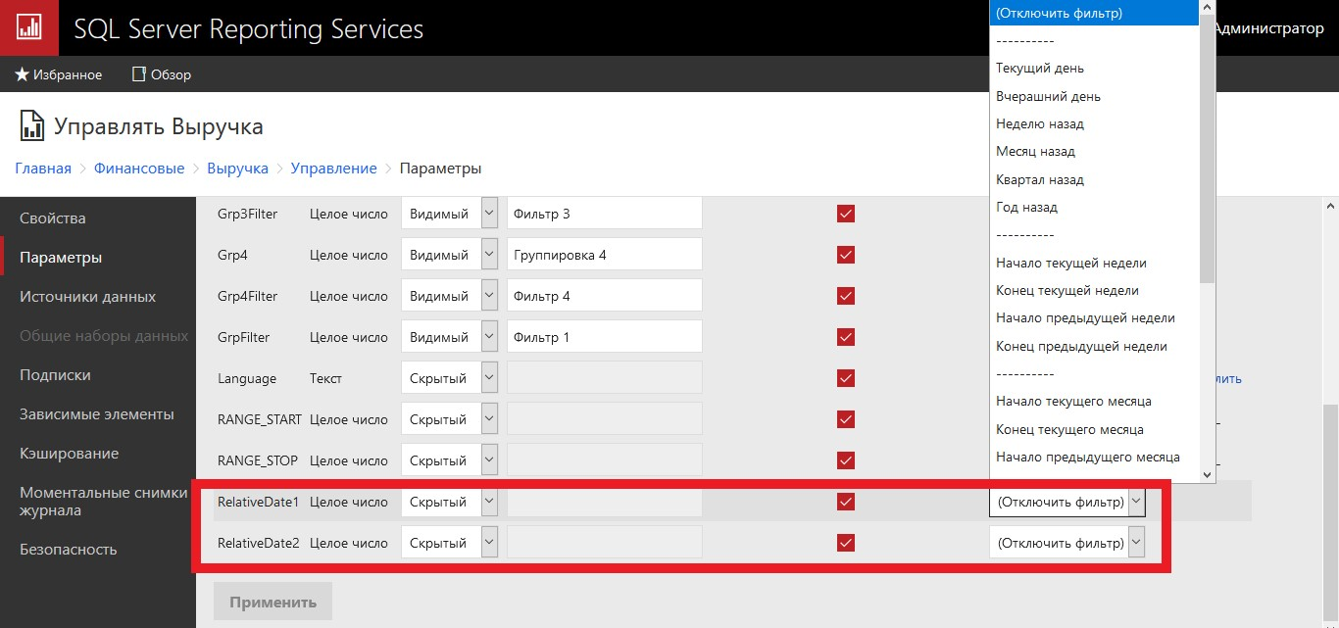The height and width of the screenshot is (628, 1339).
Task: Open visibility dropdown for RANGE_START
Action: click(x=450, y=419)
